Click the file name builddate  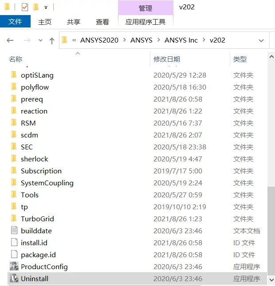[36, 231]
